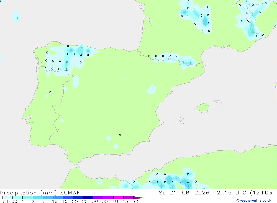Click the '0.5' legend scale label
277x203 pixels.
coord(15,201)
